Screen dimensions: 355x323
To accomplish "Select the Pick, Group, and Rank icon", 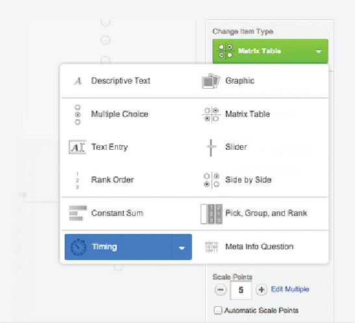I will (x=212, y=214).
